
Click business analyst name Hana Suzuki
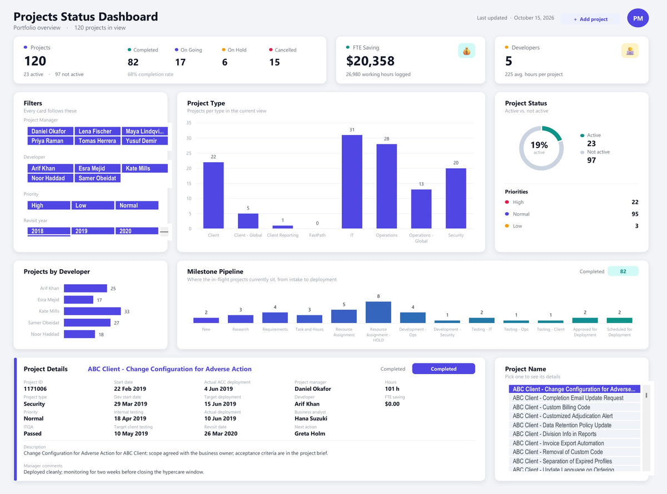(x=311, y=419)
